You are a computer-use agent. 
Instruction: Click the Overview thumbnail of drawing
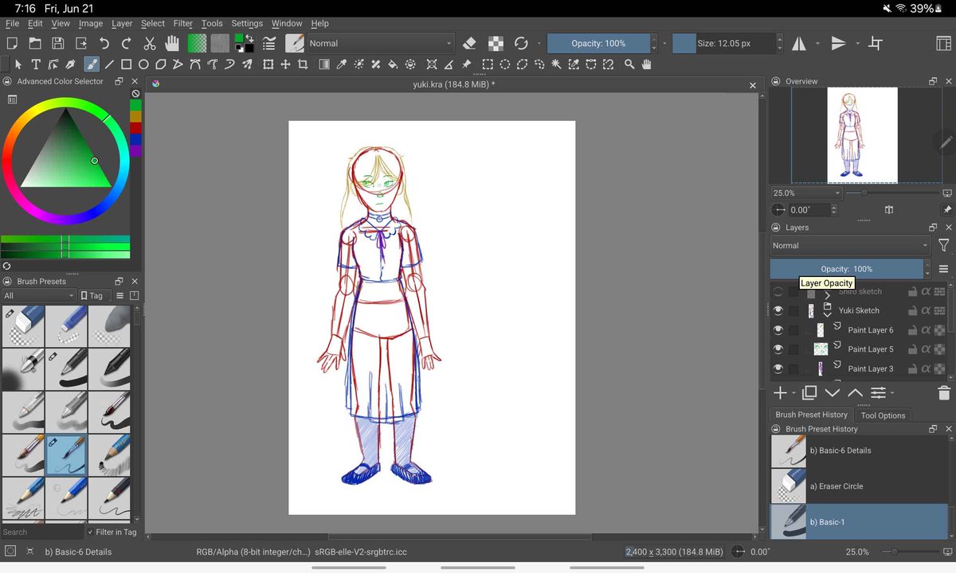click(x=862, y=135)
